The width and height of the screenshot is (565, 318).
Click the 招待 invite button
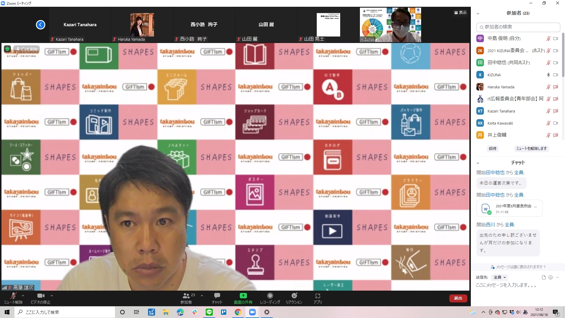pos(493,149)
